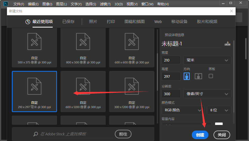249x141 pixels.
Task: Switch to the Web tab
Action: click(x=158, y=22)
